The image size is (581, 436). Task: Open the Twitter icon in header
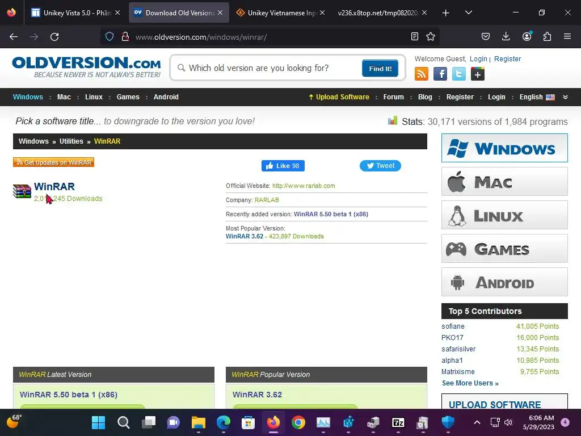tap(458, 74)
